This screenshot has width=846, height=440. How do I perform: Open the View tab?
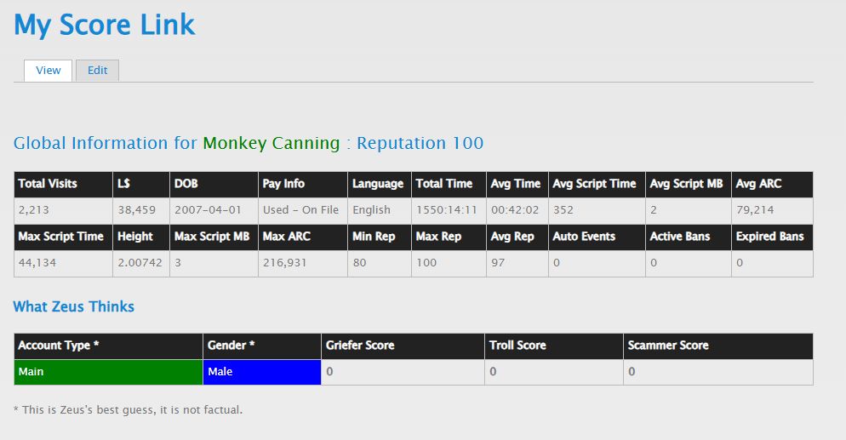(48, 71)
